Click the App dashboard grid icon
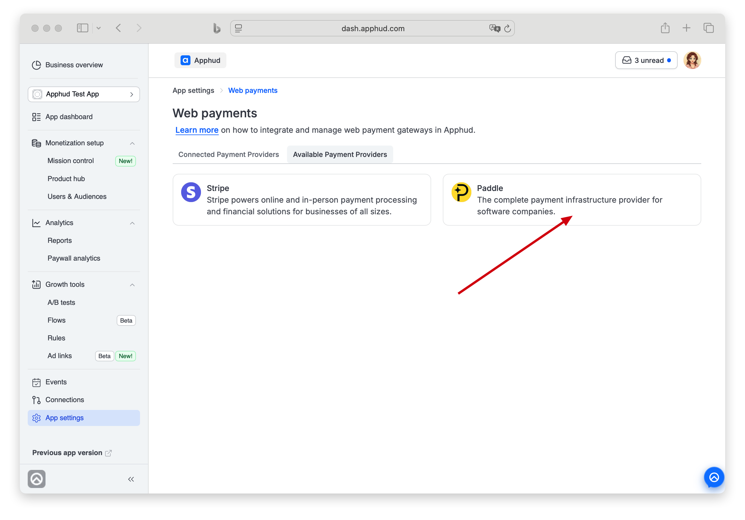This screenshot has height=520, width=745. click(x=36, y=117)
